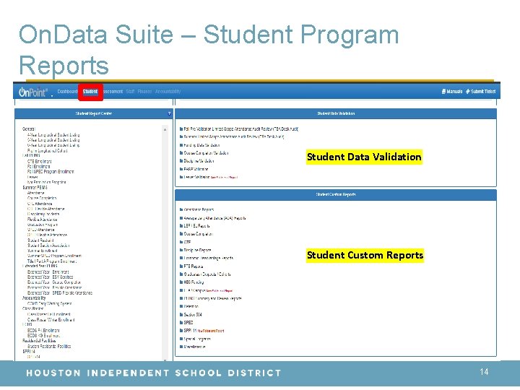Select CTE Enrollment report
The width and height of the screenshot is (520, 390).
40,161
